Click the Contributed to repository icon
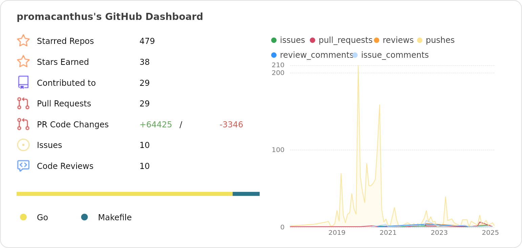 23,82
